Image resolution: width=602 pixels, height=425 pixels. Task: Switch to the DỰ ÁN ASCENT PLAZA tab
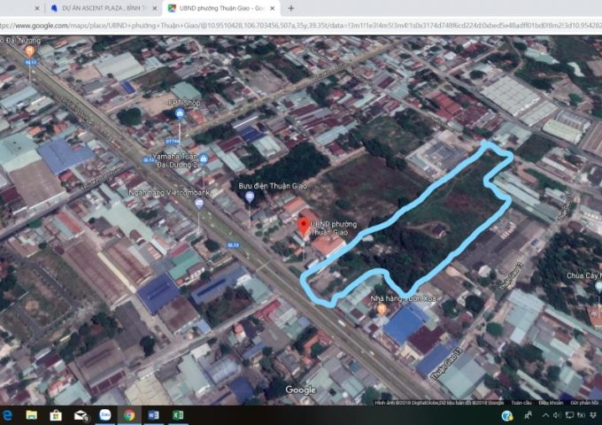coord(104,8)
